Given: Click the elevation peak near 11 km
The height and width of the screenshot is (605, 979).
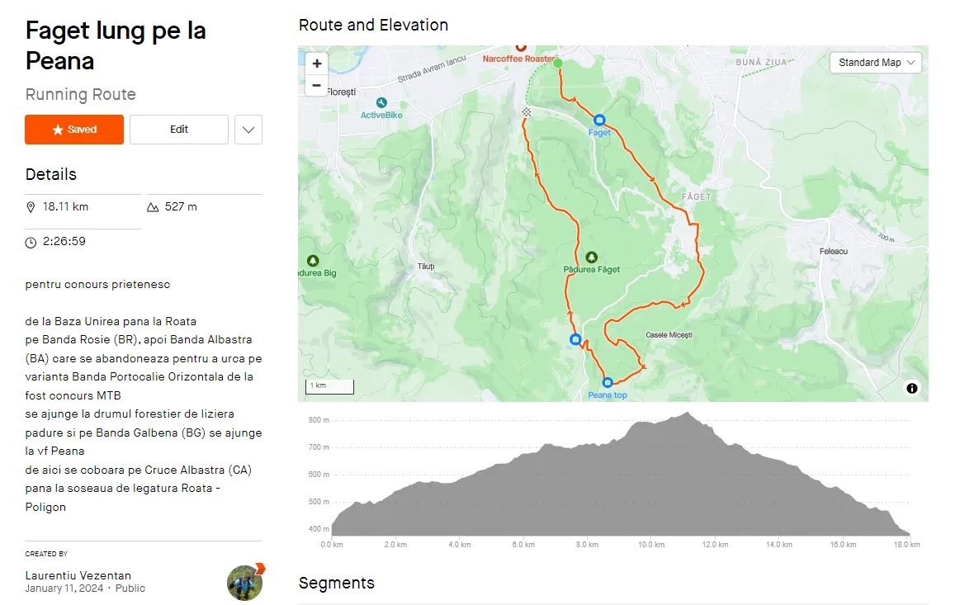Looking at the screenshot, I should (x=688, y=414).
